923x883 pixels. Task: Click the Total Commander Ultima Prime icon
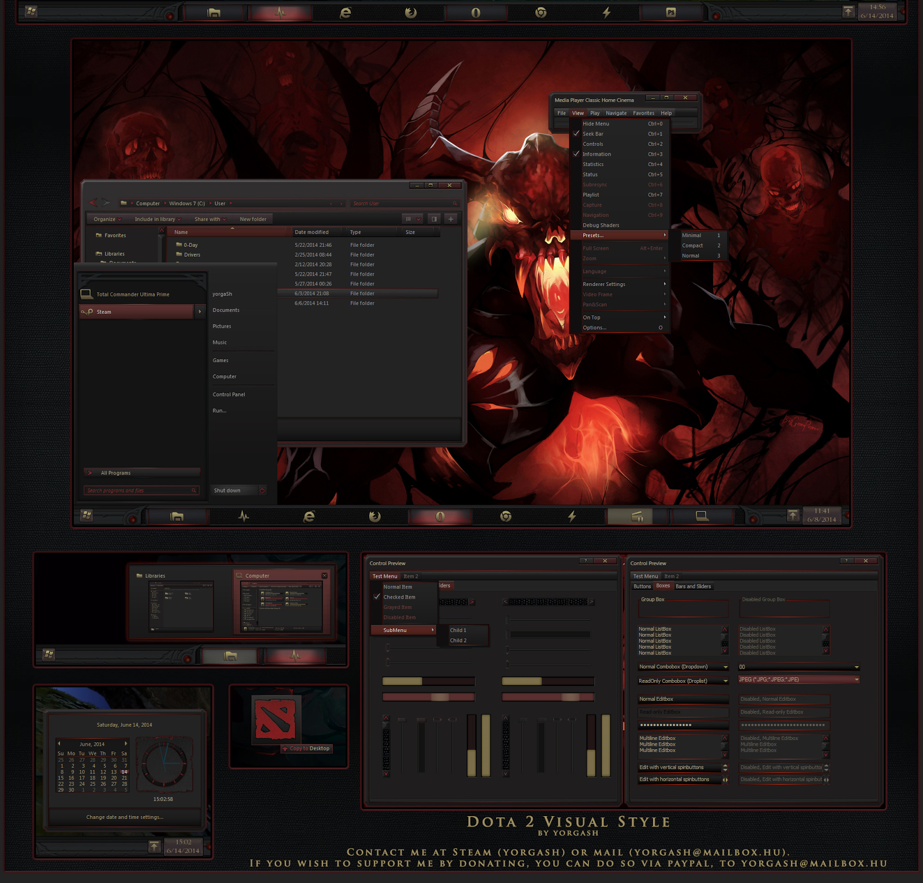click(87, 294)
